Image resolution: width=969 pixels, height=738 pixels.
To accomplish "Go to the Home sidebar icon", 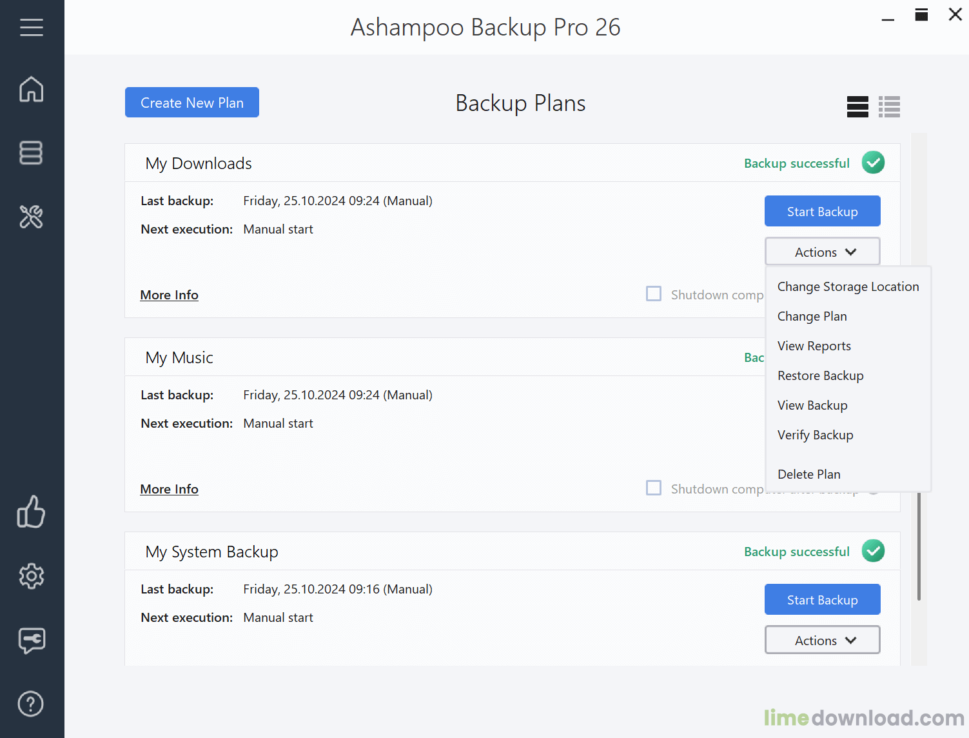I will click(31, 89).
